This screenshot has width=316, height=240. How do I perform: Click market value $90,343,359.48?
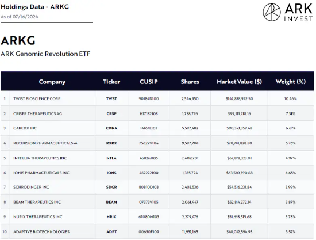[x=239, y=128]
